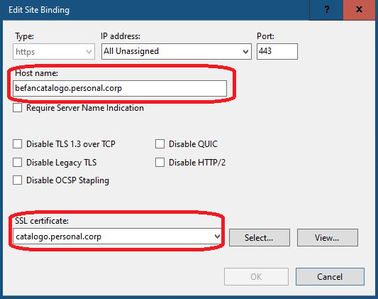The height and width of the screenshot is (299, 378).
Task: Click View... to inspect certificate
Action: [x=328, y=238]
